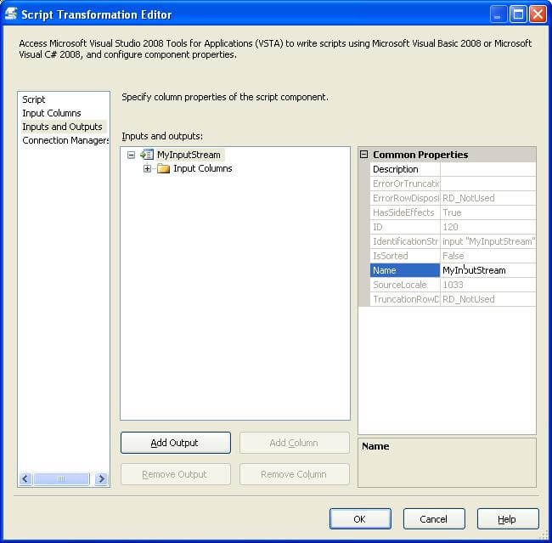Click the Remove Column button

click(295, 474)
